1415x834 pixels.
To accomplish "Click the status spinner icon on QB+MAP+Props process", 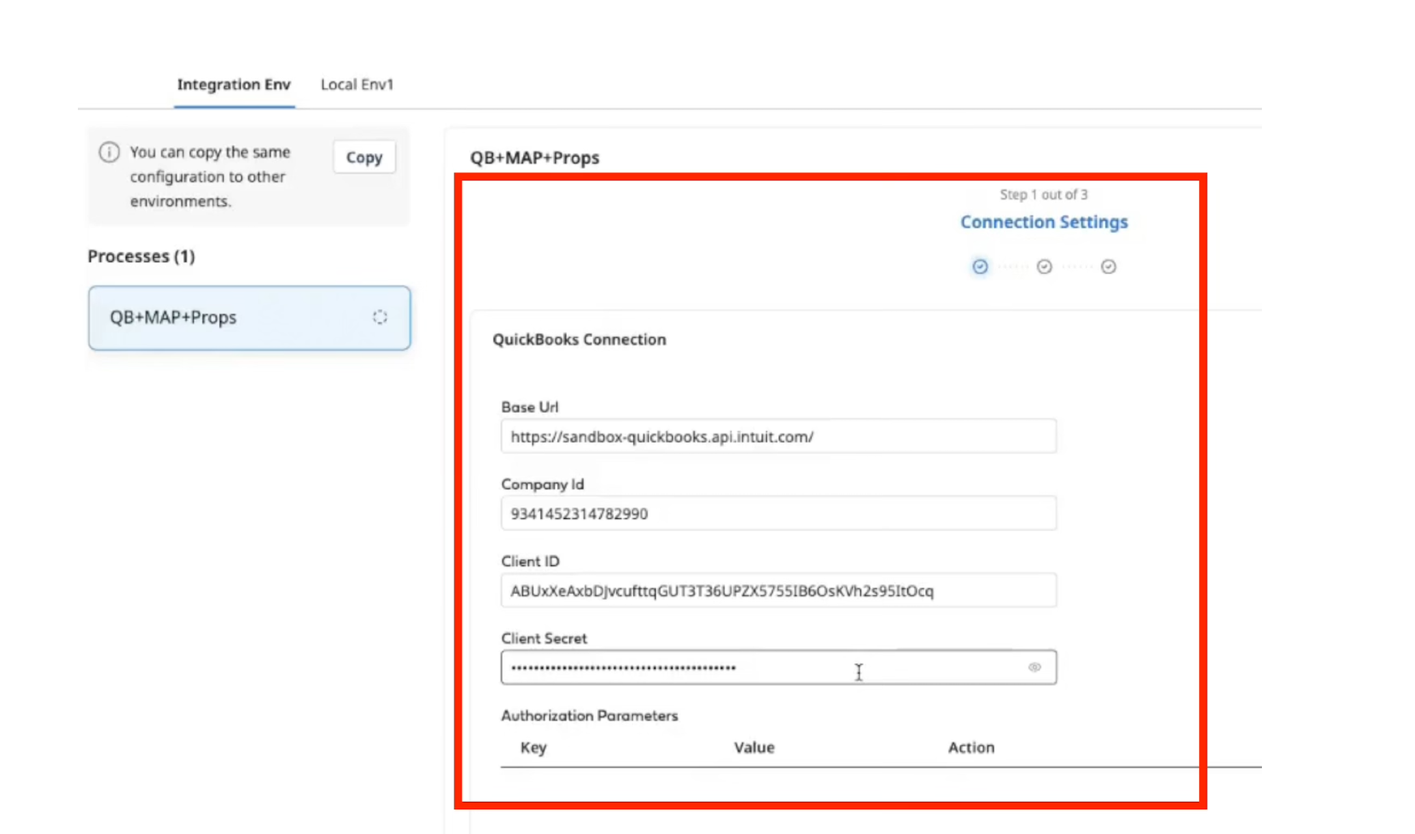I will (380, 317).
